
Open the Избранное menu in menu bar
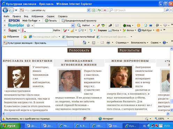click(37, 16)
